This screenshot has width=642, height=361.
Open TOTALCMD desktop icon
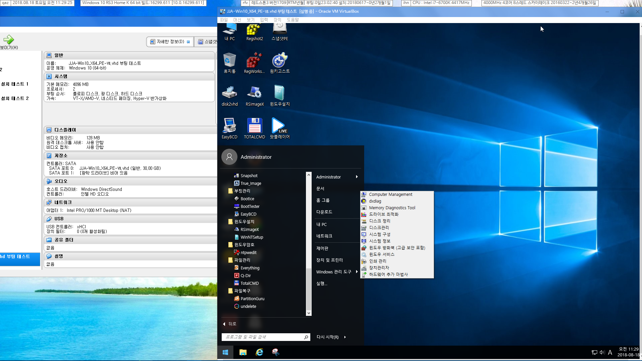(x=254, y=129)
